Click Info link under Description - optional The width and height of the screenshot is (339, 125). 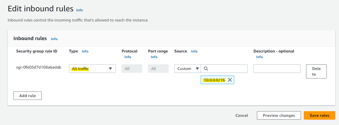pyautogui.click(x=260, y=57)
